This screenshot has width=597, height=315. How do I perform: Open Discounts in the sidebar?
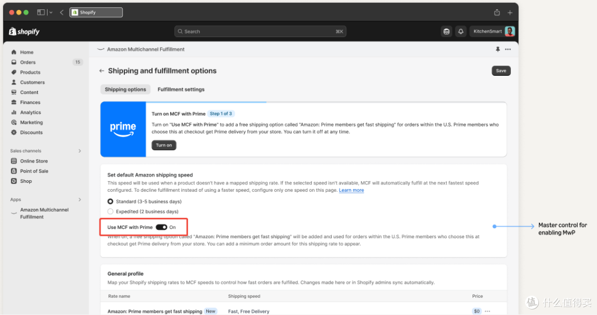[31, 133]
